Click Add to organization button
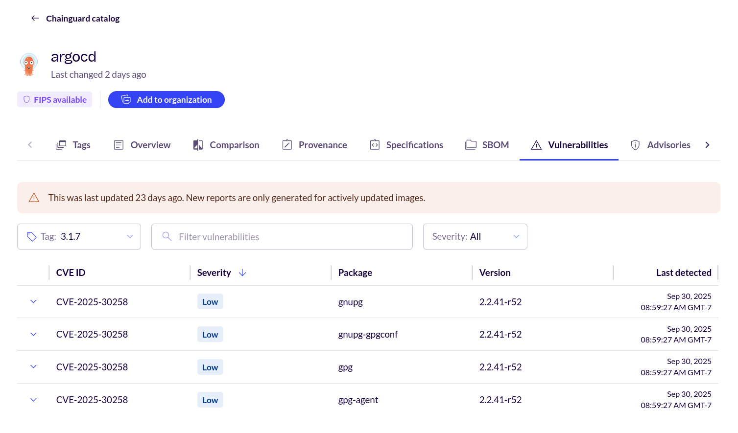738x433 pixels. (x=166, y=99)
